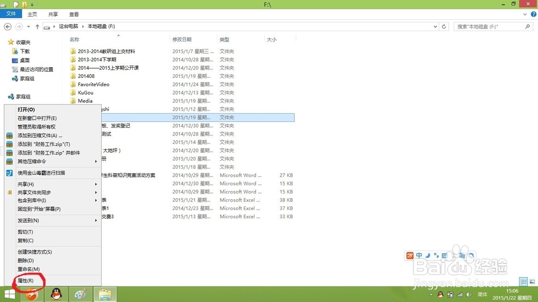Expand 其他压缩命令 submenu
The image size is (538, 302).
click(96, 161)
